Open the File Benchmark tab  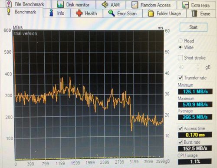25,4
